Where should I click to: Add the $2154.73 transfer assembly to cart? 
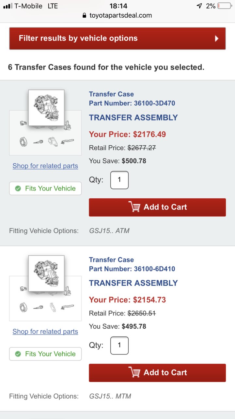[x=157, y=373]
